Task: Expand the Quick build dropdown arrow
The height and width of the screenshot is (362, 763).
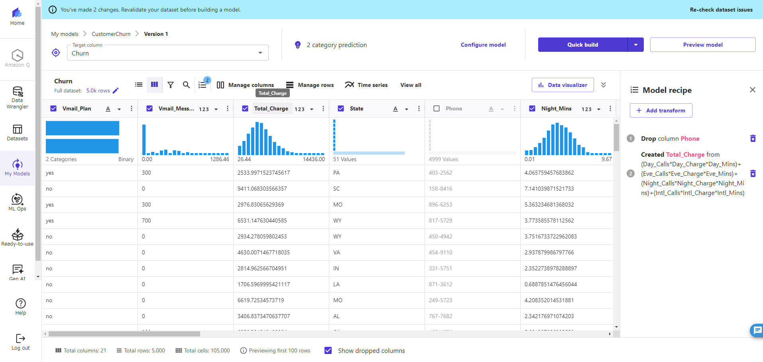Action: pos(636,45)
